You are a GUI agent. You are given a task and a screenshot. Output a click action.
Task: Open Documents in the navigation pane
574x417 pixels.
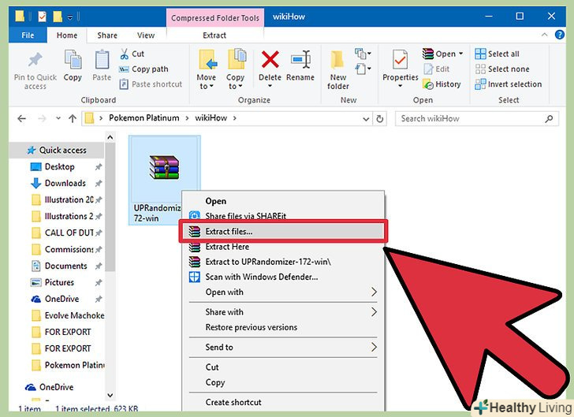[66, 266]
